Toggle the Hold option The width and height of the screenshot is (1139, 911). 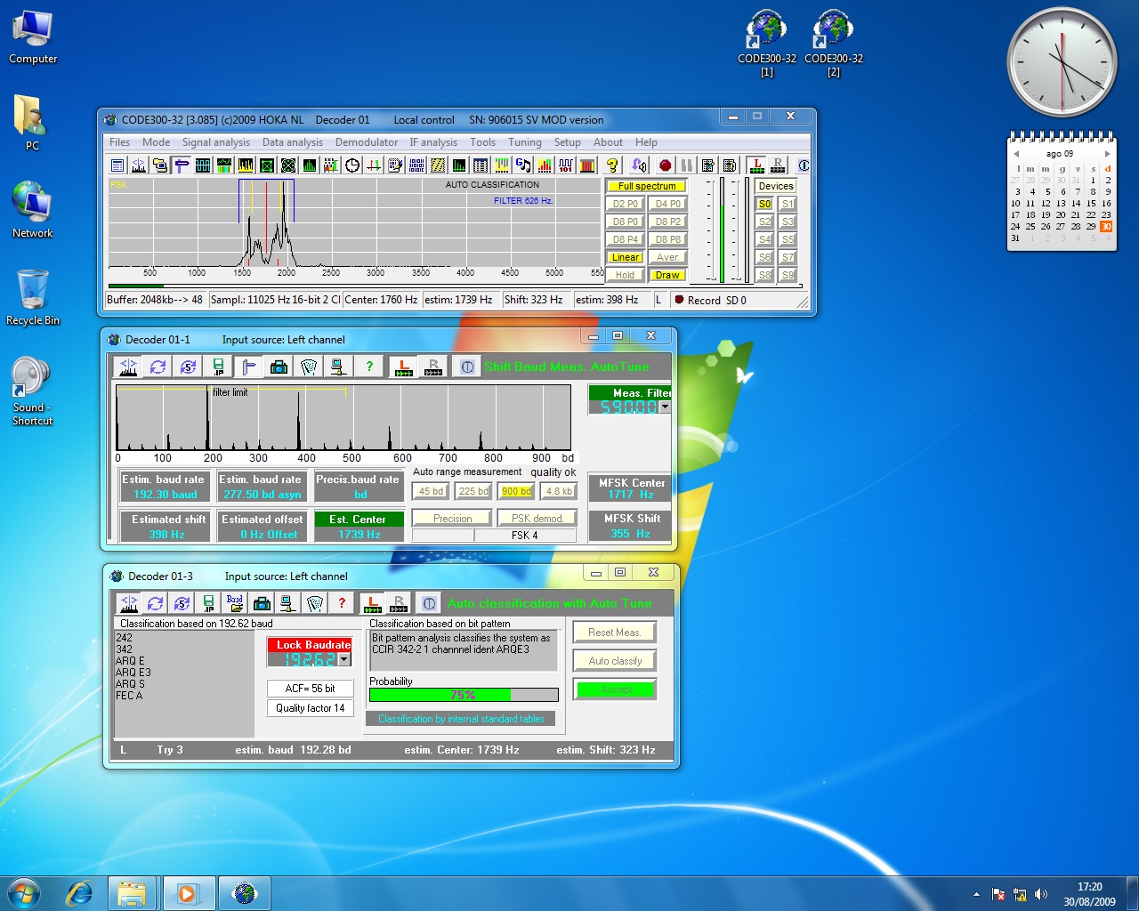[x=626, y=275]
